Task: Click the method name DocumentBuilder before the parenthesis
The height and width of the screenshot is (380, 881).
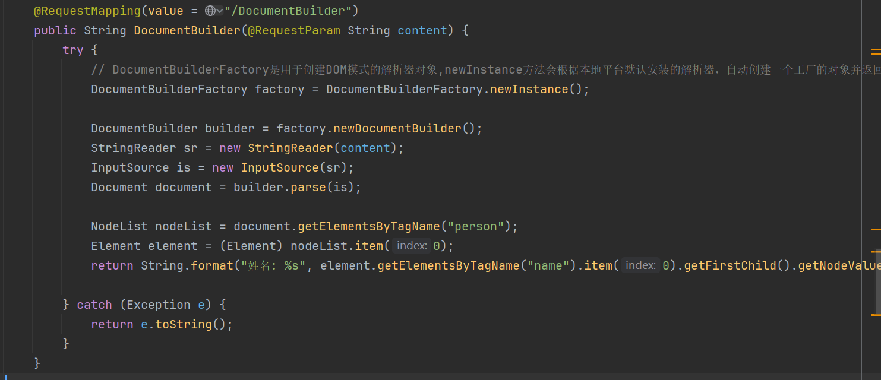Action: [x=187, y=30]
